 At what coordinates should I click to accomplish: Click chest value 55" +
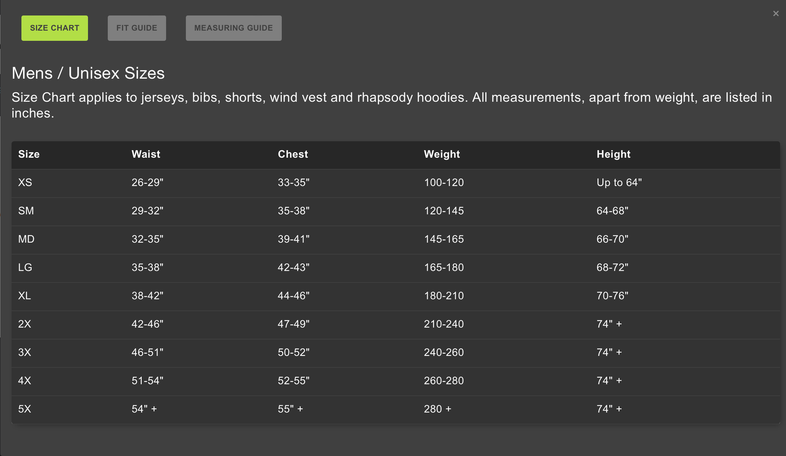291,409
